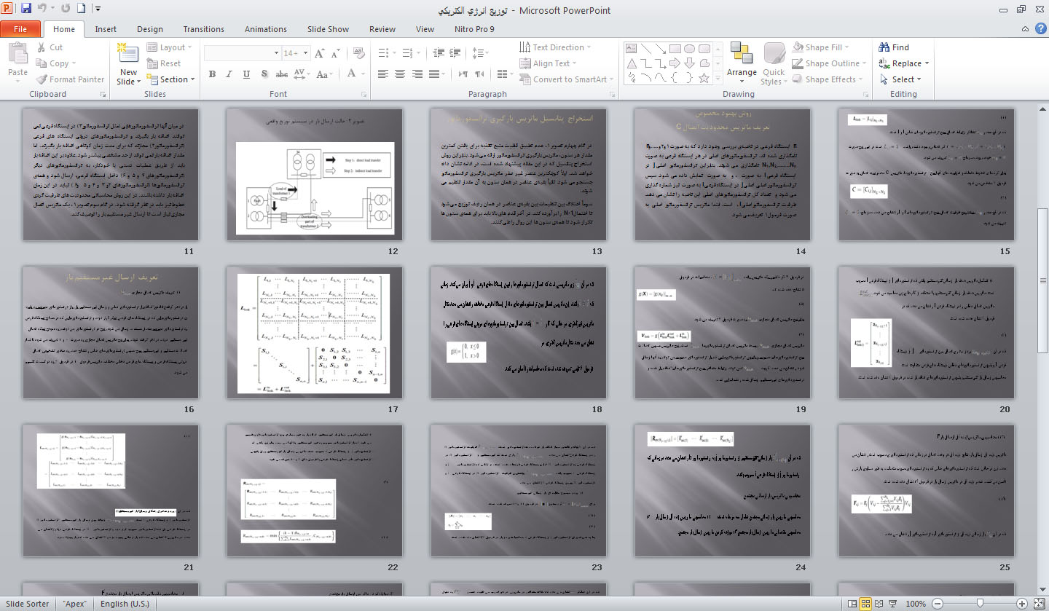Click the Find icon in Editing
This screenshot has height=611, width=1049.
[x=894, y=47]
